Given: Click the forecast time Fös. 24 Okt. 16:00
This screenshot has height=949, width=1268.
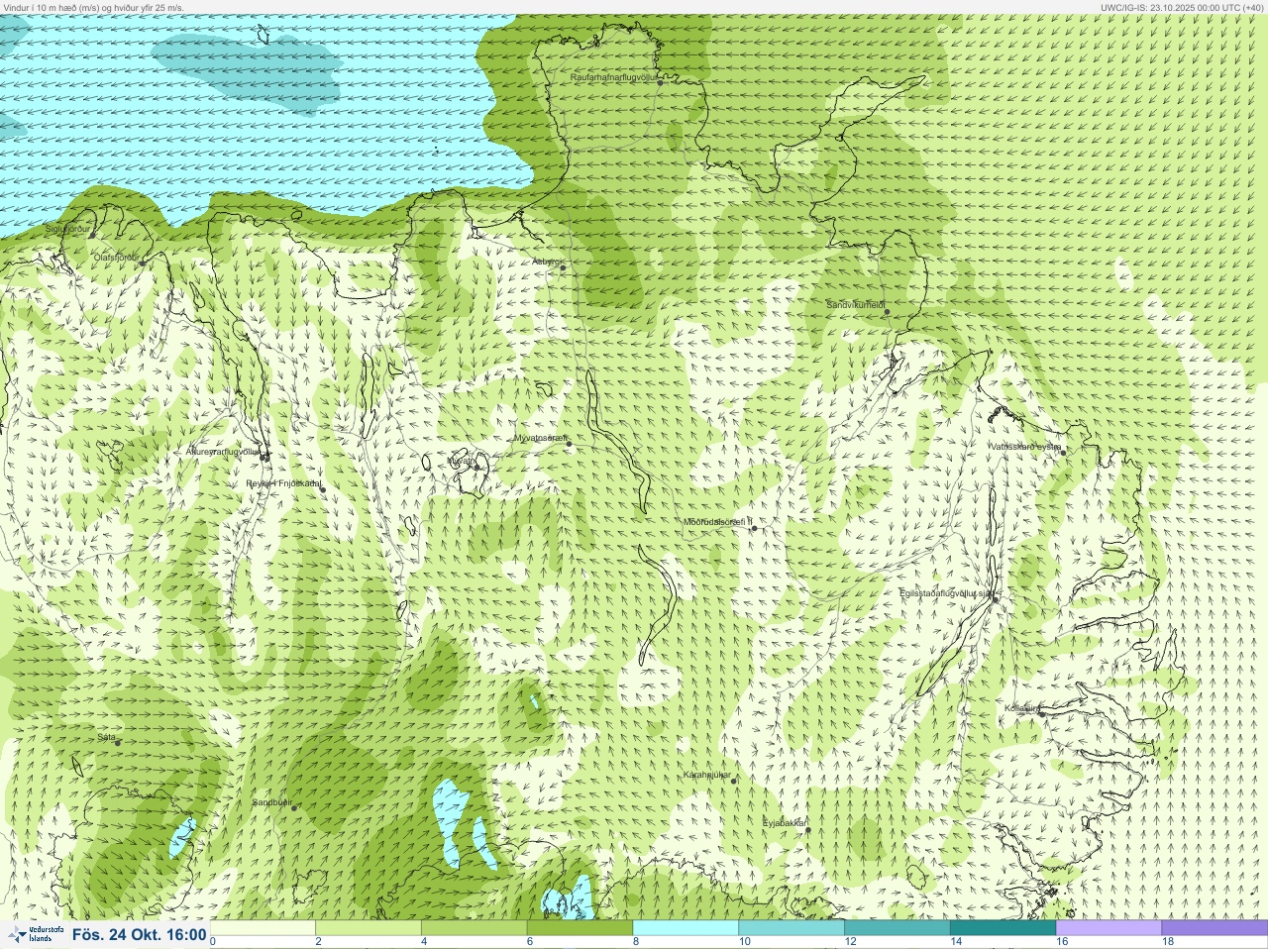Looking at the screenshot, I should pyautogui.click(x=140, y=934).
